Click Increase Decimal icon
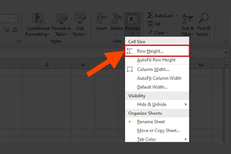The width and height of the screenshot is (231, 154). 6,30
